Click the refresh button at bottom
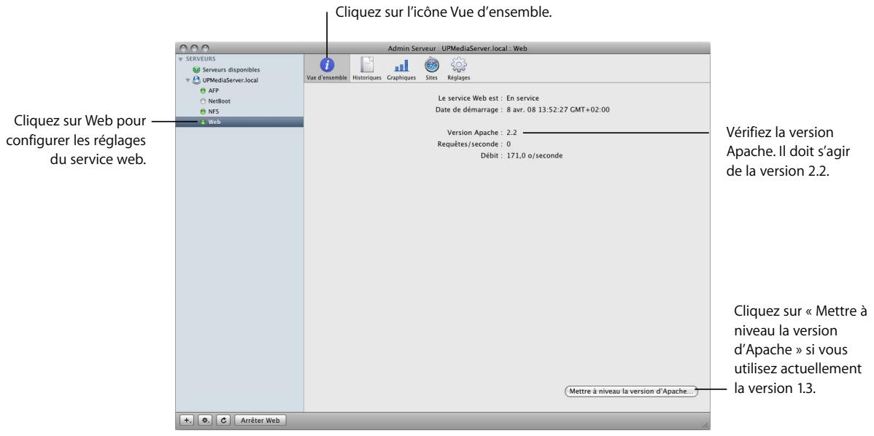Screen dimensions: 874x436 [223, 421]
